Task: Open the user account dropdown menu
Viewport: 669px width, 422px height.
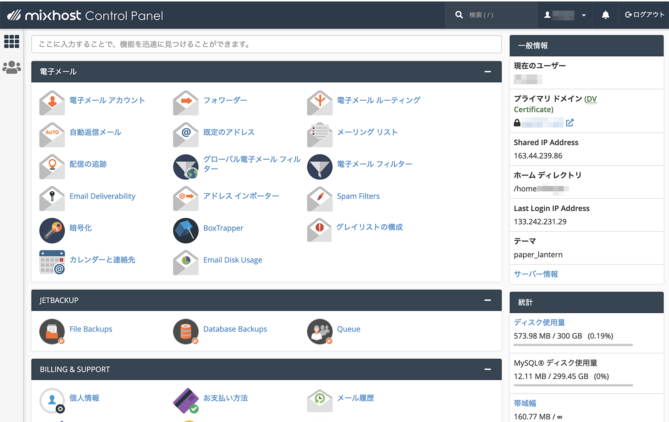Action: (x=565, y=15)
